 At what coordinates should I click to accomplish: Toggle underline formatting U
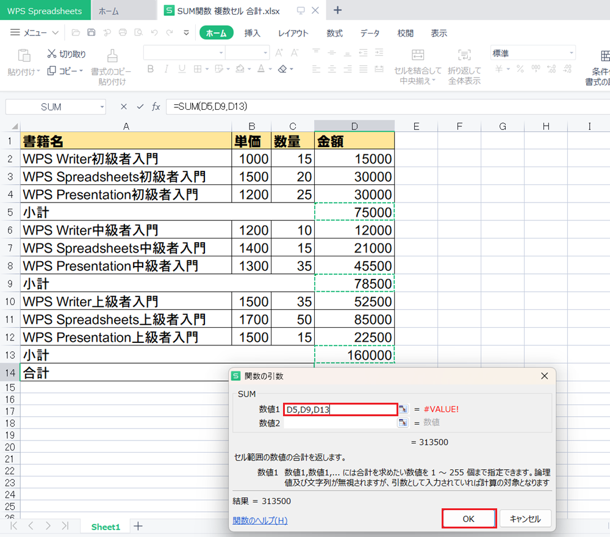182,70
